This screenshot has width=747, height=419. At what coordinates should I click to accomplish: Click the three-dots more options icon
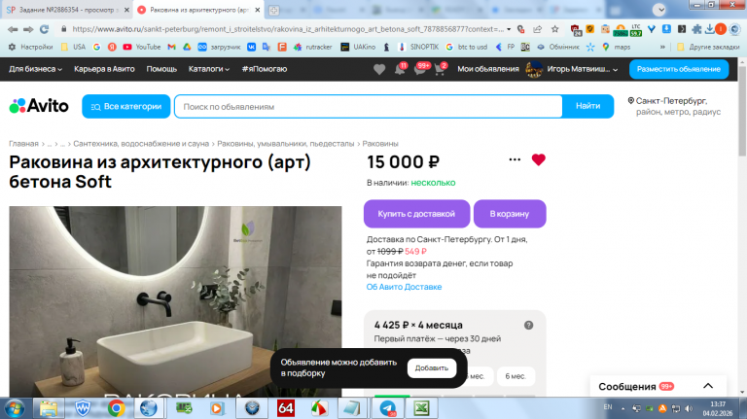[x=515, y=159]
